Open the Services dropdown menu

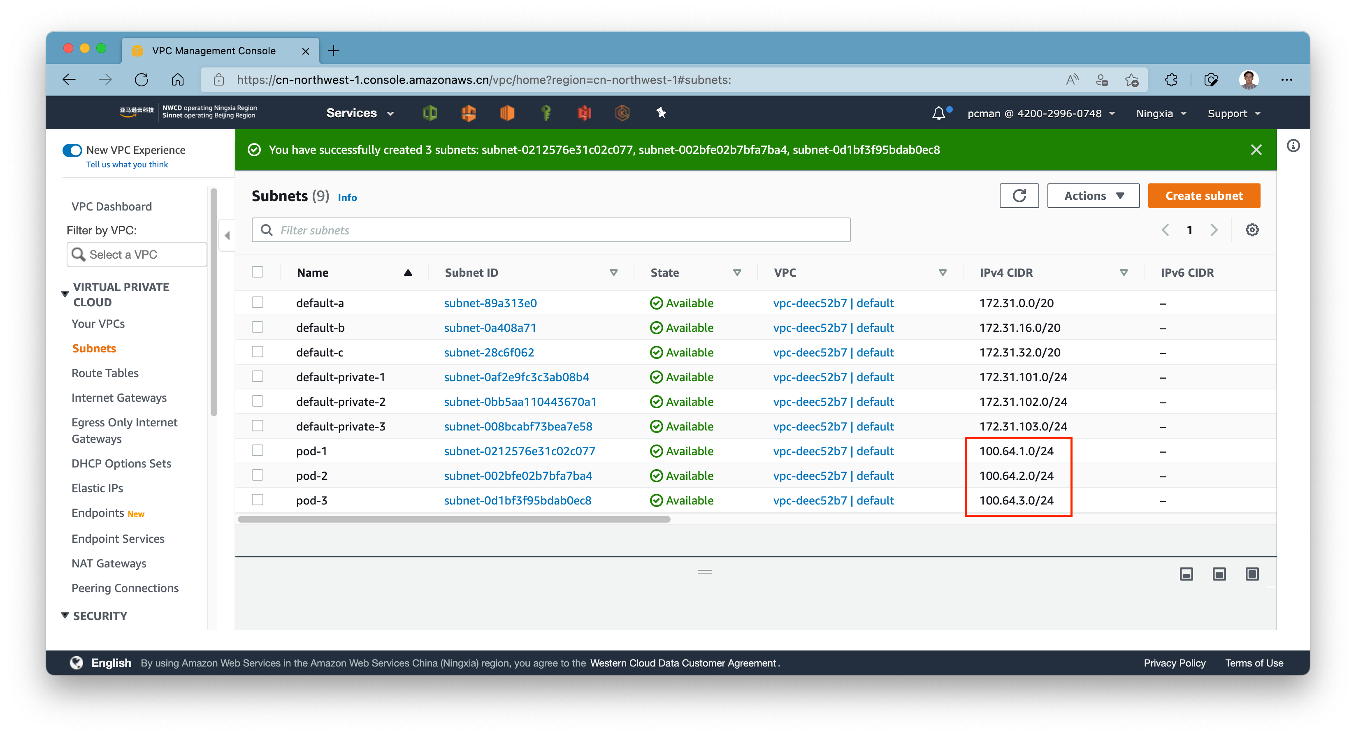point(360,113)
